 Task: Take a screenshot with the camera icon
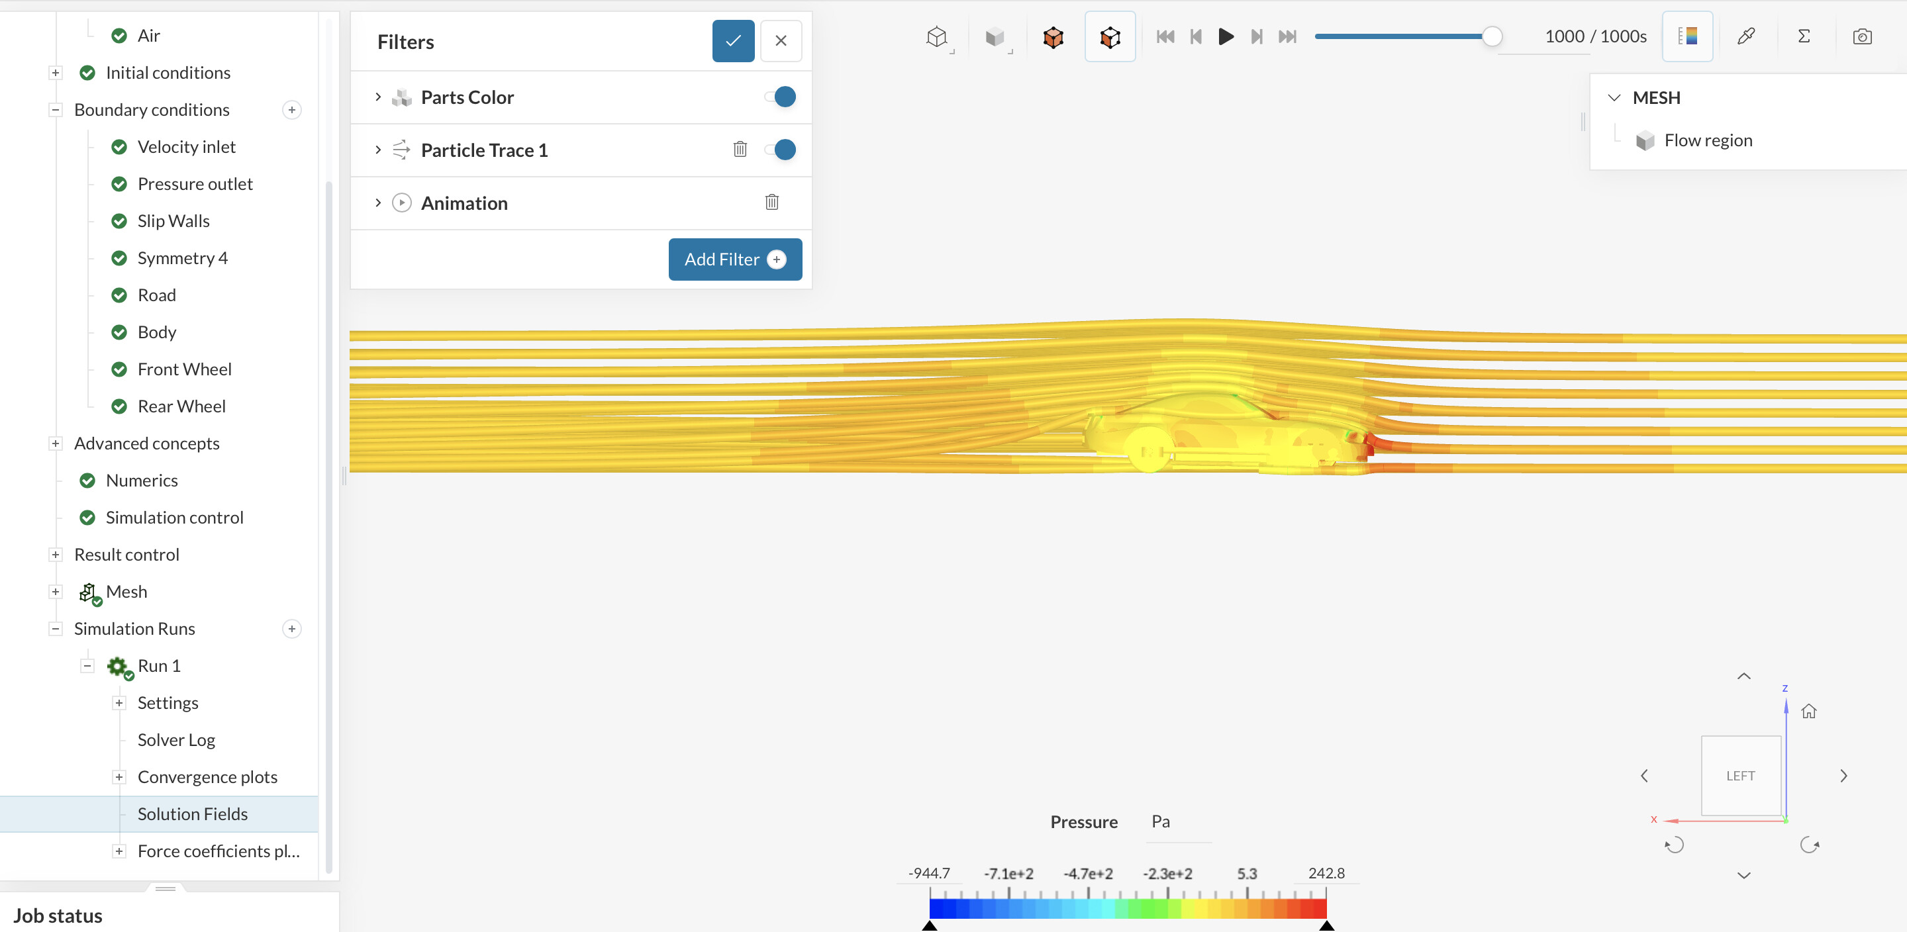point(1862,36)
